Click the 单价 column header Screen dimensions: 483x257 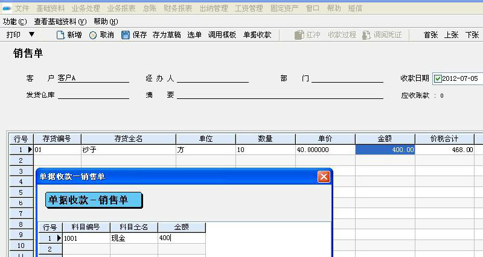point(325,139)
